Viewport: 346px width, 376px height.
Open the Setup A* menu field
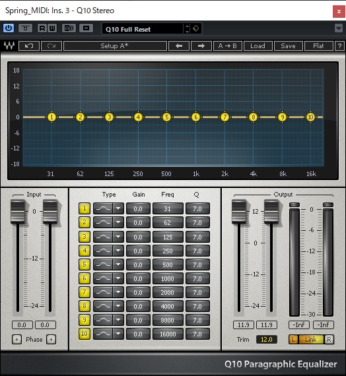115,46
